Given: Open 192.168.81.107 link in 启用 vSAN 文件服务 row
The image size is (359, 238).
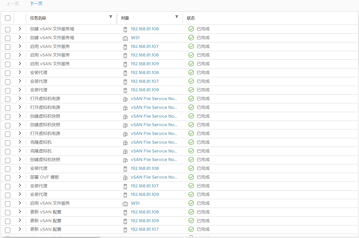Looking at the screenshot, I should click(145, 46).
